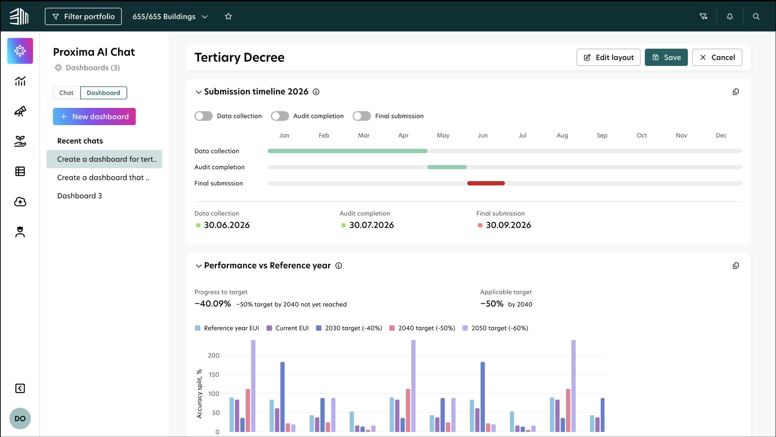Click the Tertiary Decree title
The width and height of the screenshot is (776, 437).
(x=240, y=57)
